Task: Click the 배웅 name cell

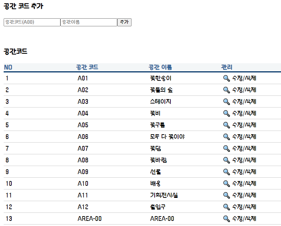Action: tap(155, 184)
